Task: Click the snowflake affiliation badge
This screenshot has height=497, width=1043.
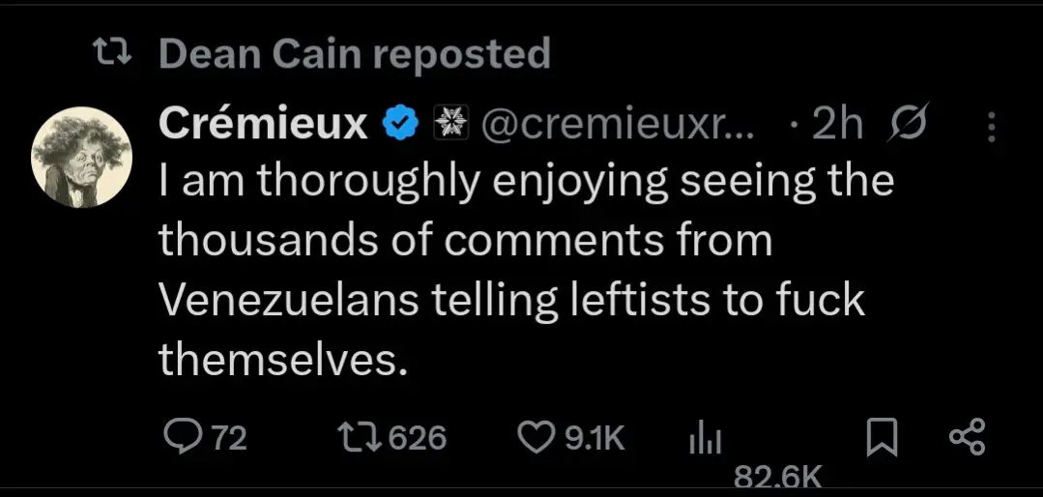Action: click(446, 124)
